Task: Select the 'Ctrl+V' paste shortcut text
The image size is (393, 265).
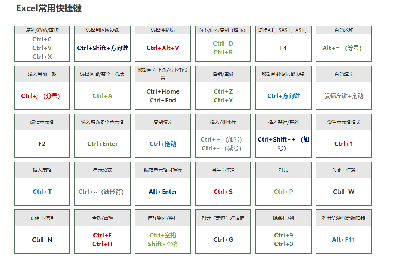Action: pyautogui.click(x=42, y=48)
